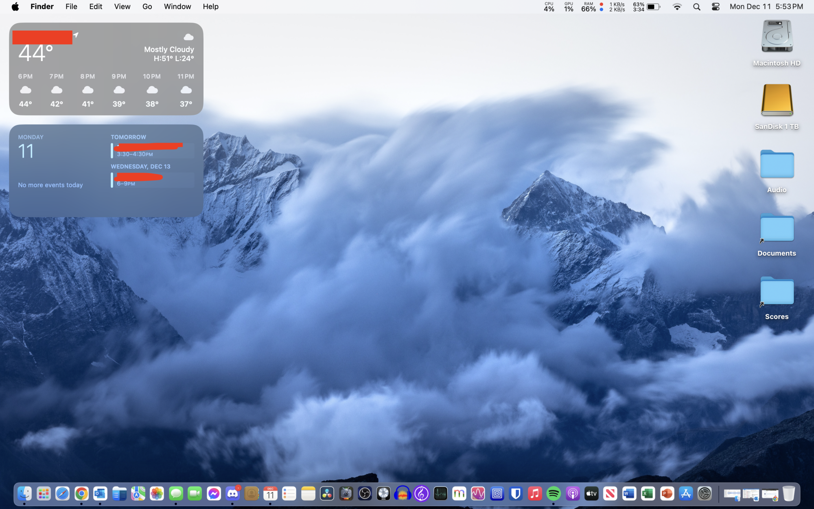Open the Go menu
The height and width of the screenshot is (509, 814).
pyautogui.click(x=147, y=7)
